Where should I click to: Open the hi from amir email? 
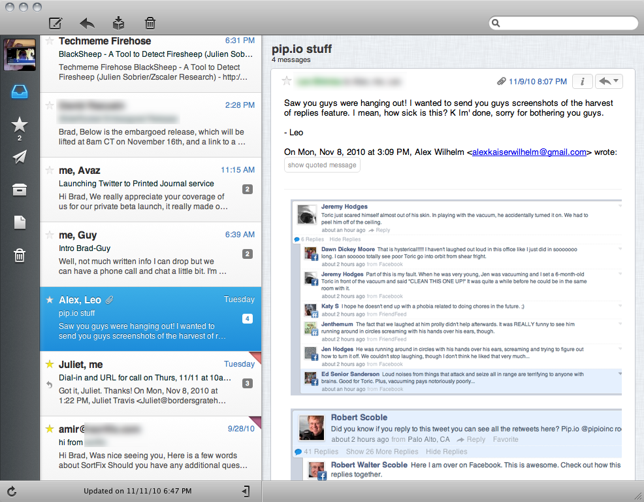click(x=151, y=448)
